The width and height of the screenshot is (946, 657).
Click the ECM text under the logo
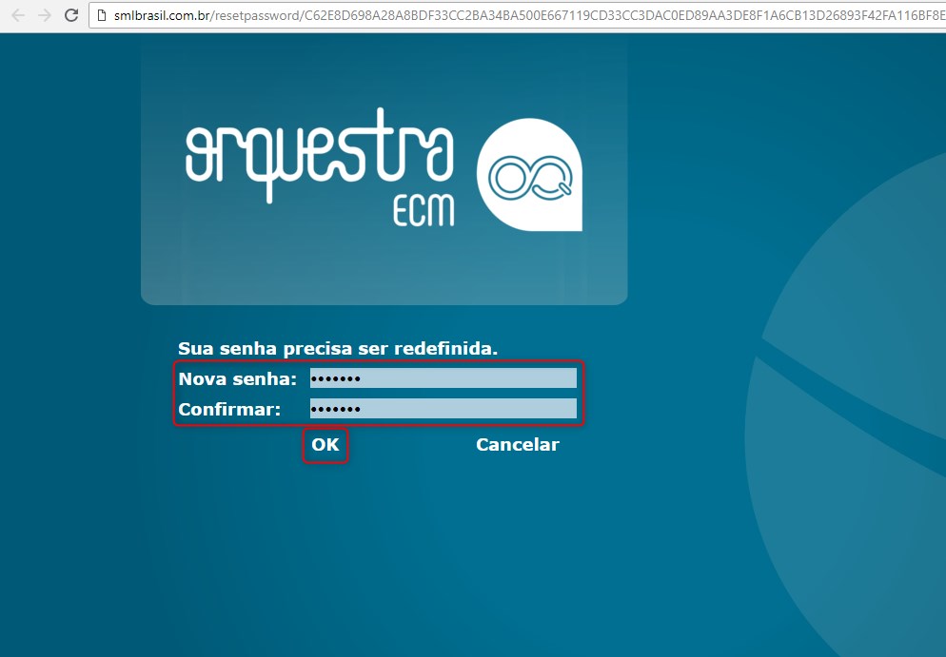pos(424,210)
